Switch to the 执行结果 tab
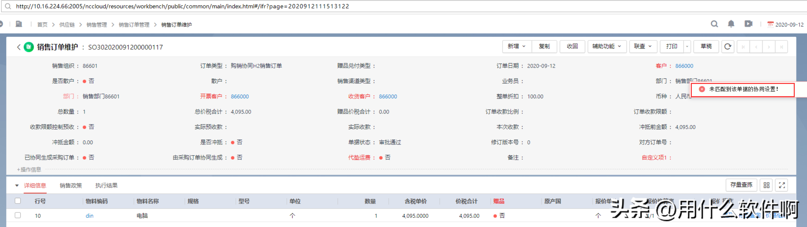This screenshot has width=807, height=227. 106,186
